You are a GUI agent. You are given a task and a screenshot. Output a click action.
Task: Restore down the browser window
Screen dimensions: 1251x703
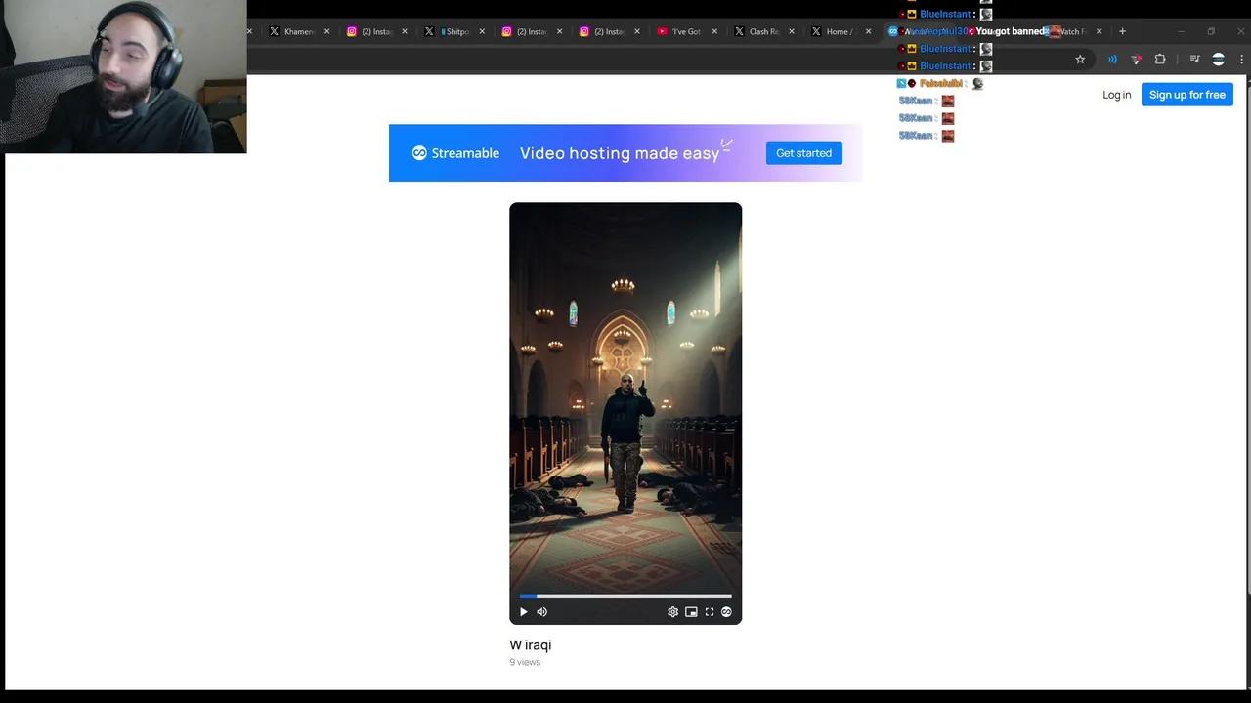[x=1211, y=31]
